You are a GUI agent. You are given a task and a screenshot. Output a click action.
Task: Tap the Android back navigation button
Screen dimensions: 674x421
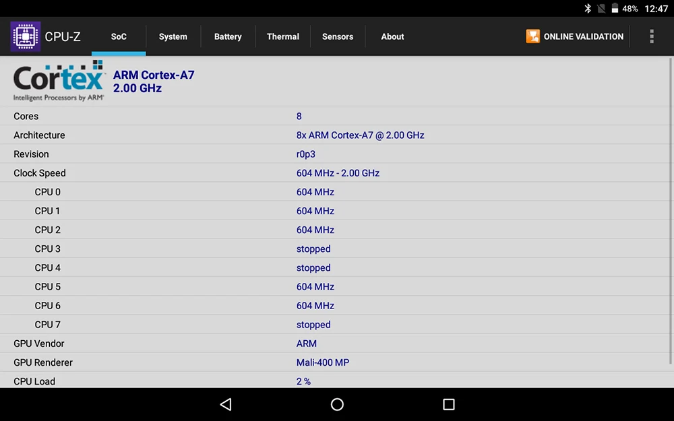coord(226,404)
